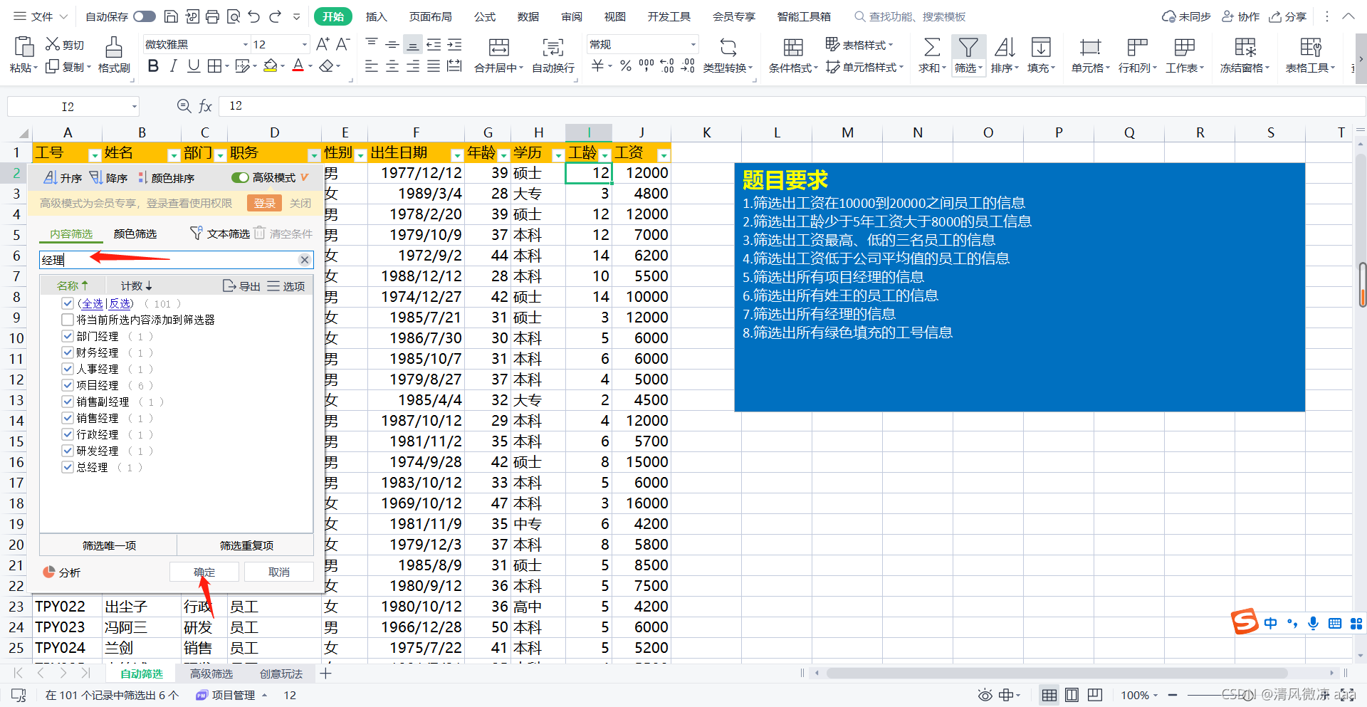The height and width of the screenshot is (707, 1367).
Task: Click the Redo arrow icon
Action: (276, 16)
